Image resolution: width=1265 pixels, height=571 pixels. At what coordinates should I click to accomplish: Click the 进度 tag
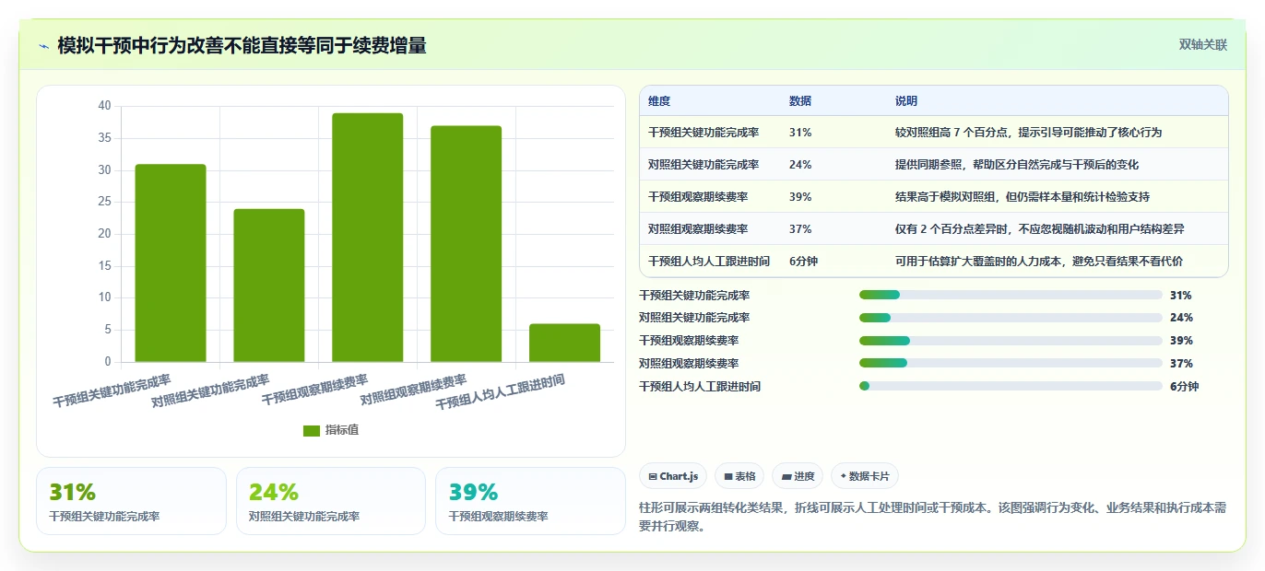coord(798,476)
